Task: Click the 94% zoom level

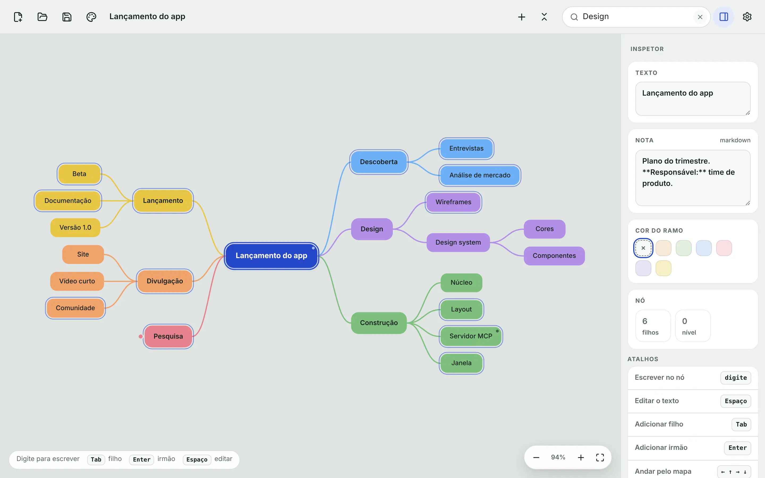Action: [x=558, y=458]
